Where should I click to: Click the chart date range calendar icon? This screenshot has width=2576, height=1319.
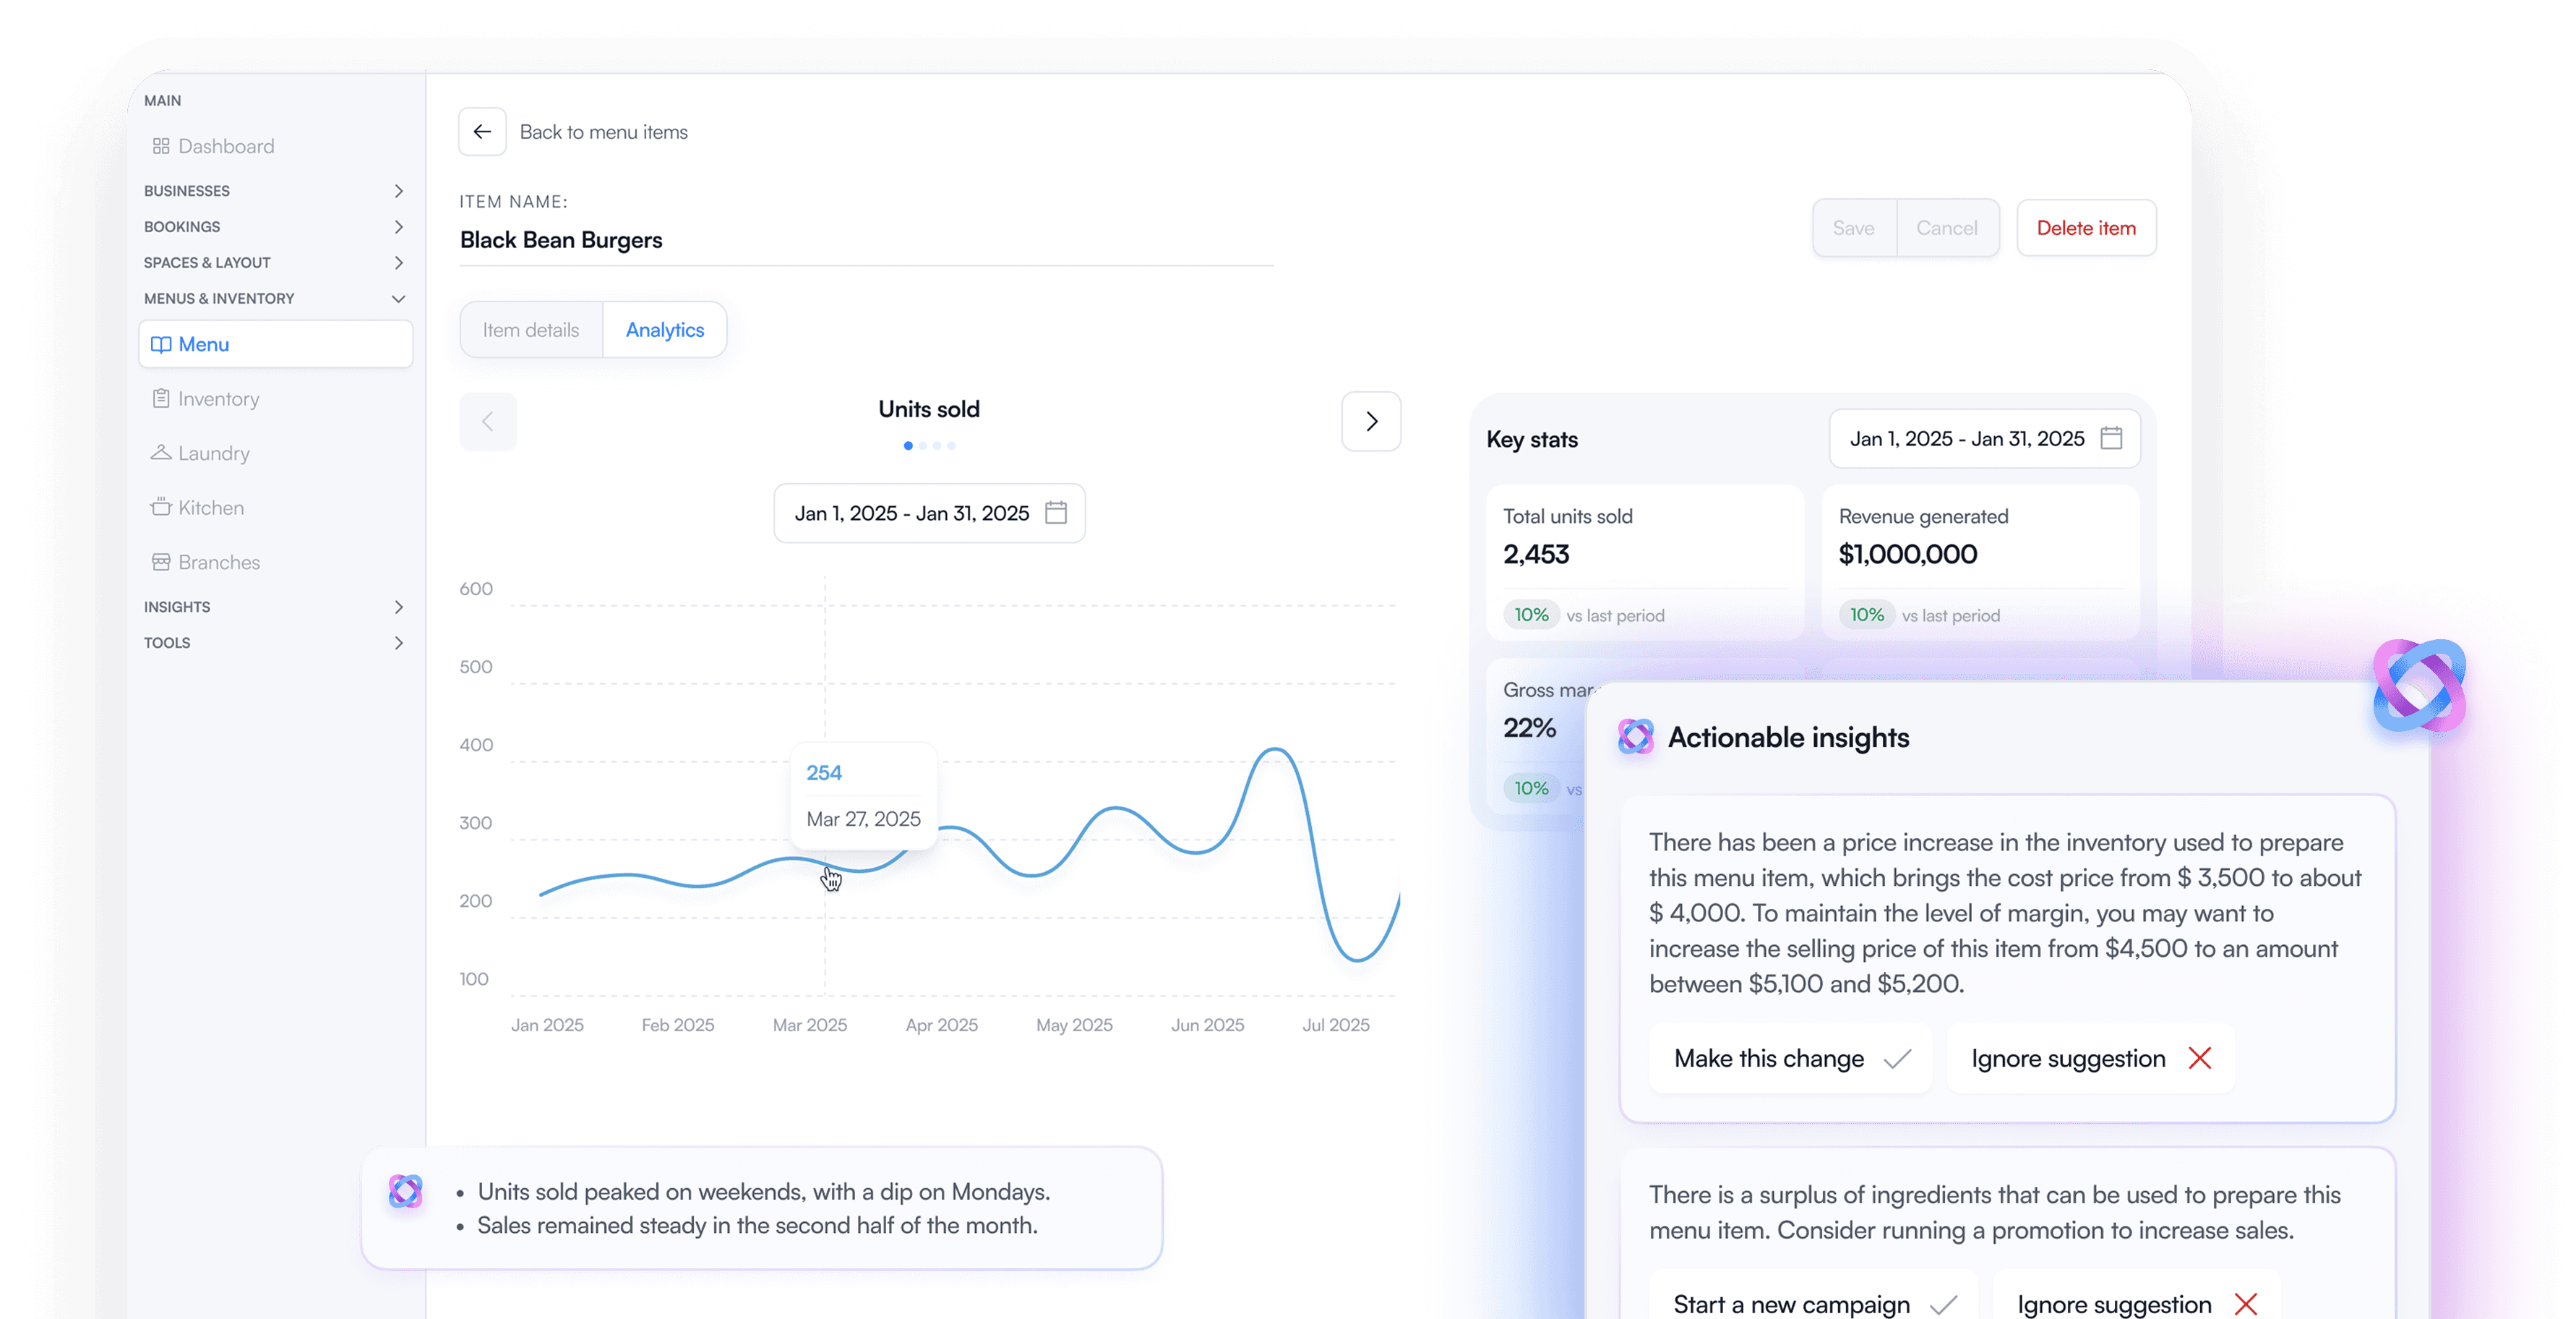(1056, 513)
